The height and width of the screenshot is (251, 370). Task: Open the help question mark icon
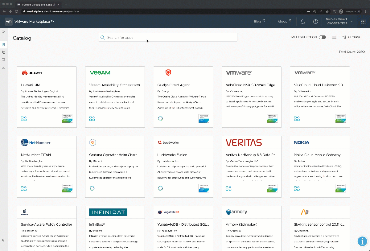[x=315, y=22]
